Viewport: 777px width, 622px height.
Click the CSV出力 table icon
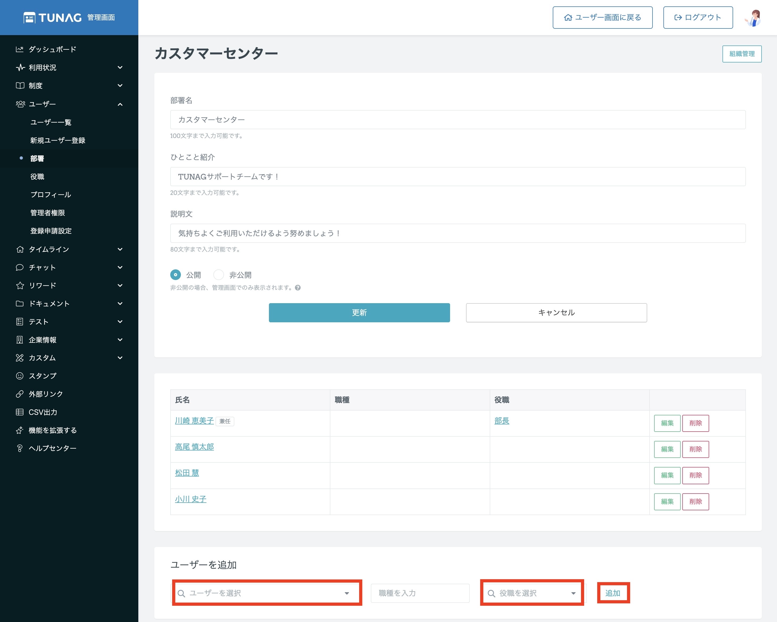[20, 412]
